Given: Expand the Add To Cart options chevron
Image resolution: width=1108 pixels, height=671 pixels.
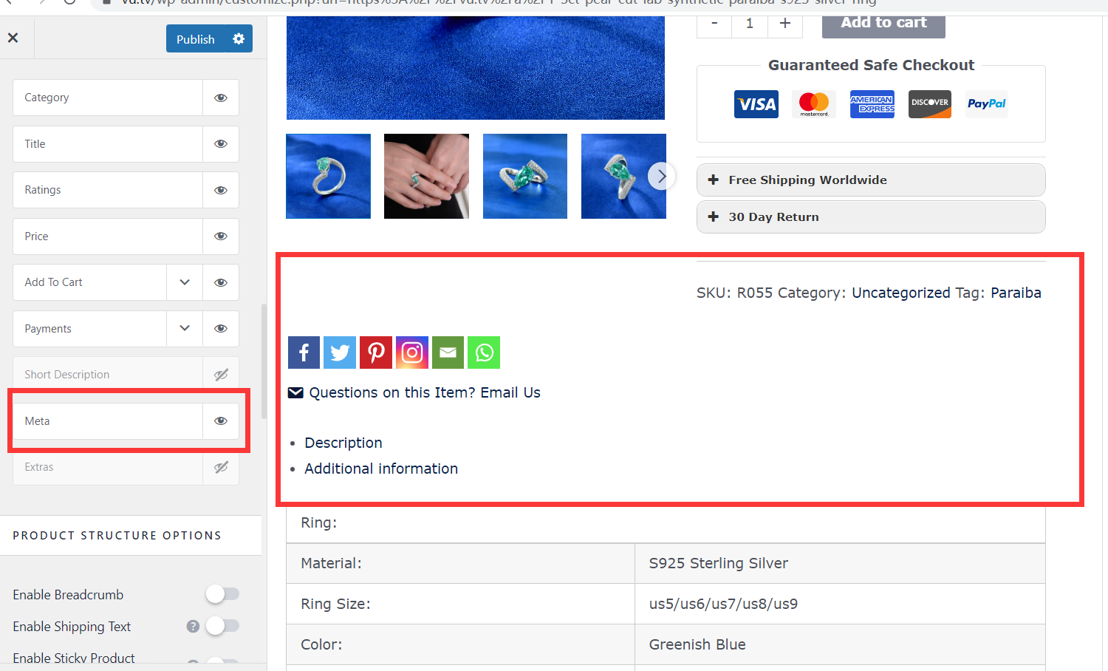Looking at the screenshot, I should click(185, 282).
